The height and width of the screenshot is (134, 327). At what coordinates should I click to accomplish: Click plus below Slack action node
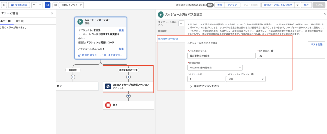[x=128, y=95]
